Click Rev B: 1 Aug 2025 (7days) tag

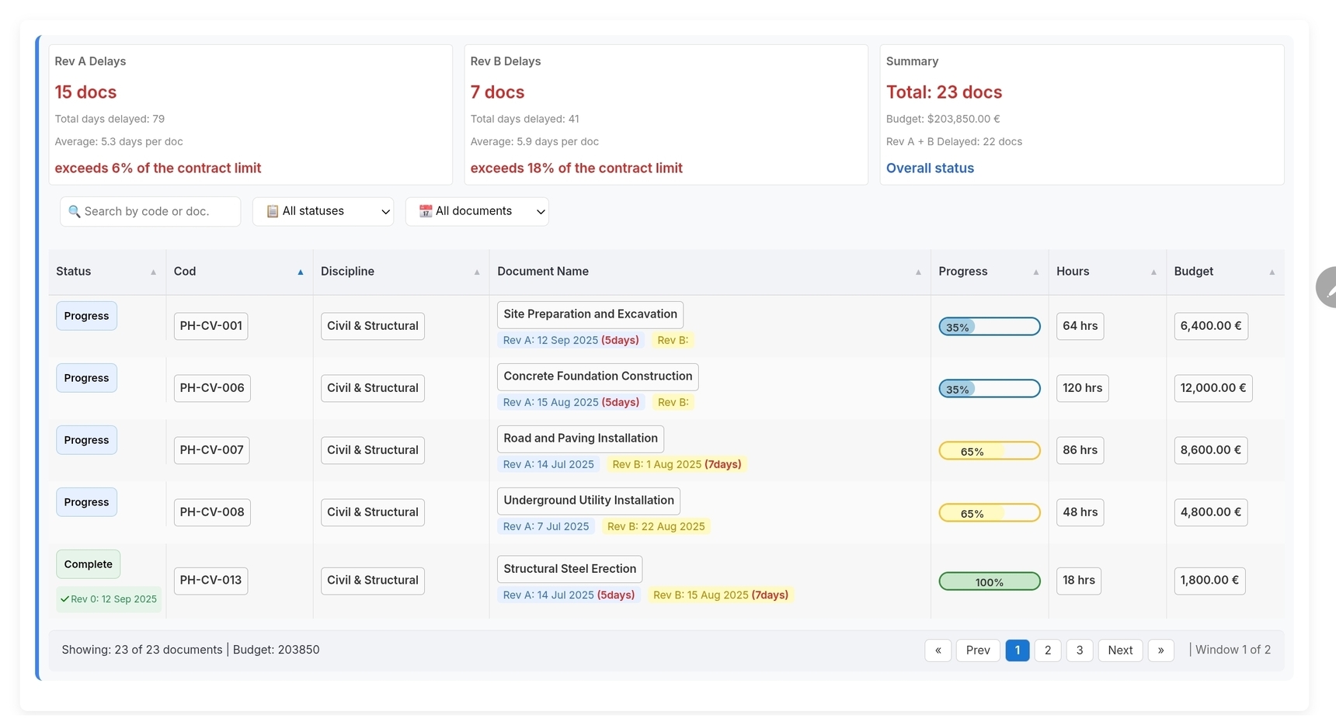[x=677, y=464]
